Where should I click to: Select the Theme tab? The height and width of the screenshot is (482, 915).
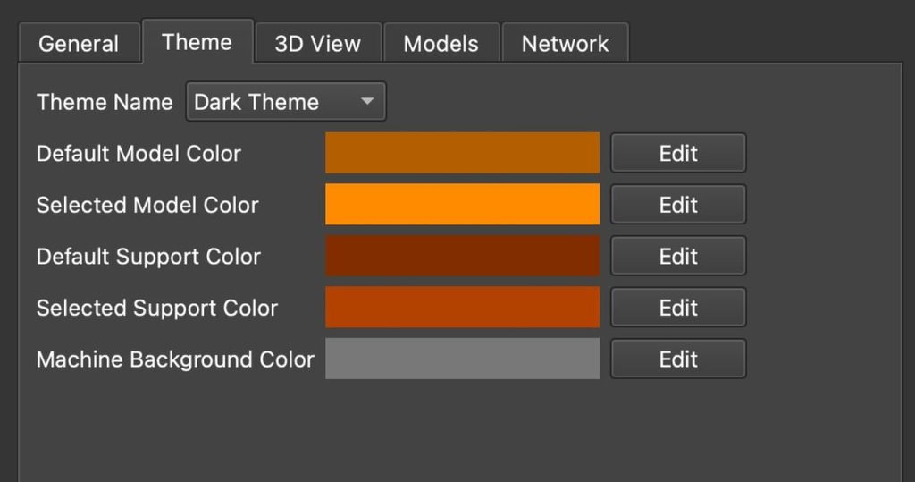[x=197, y=42]
